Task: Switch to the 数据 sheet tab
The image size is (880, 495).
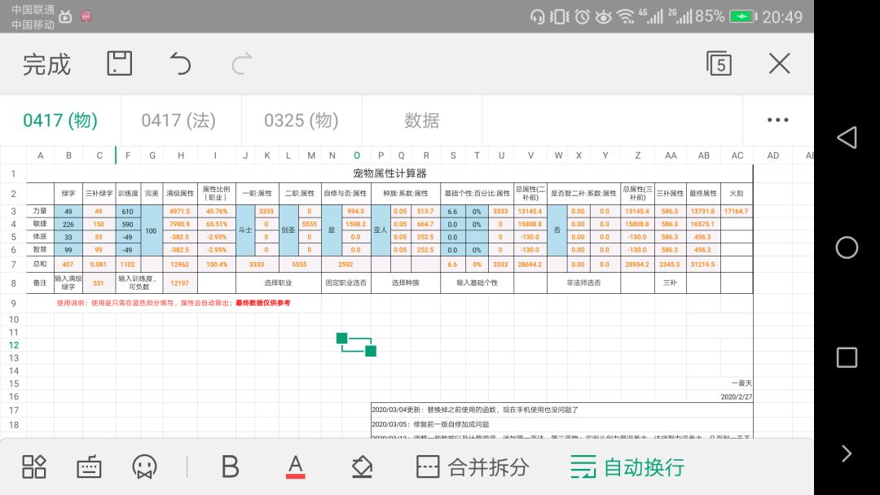Action: [x=421, y=120]
